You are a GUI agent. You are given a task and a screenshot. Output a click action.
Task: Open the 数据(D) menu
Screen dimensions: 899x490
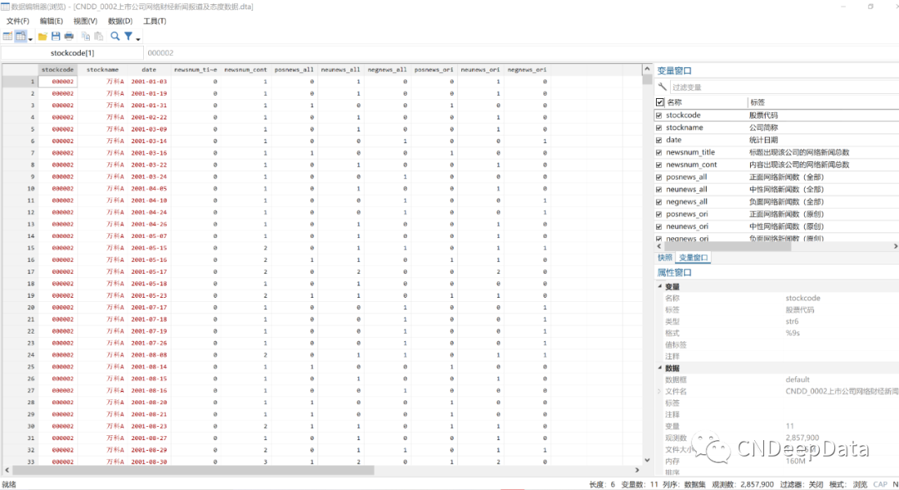(x=120, y=21)
